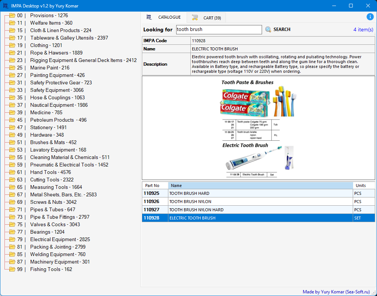Click the Fishing Tools folder icon
The image size is (377, 296).
[x=12, y=269]
